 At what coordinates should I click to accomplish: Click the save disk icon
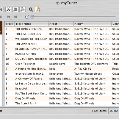pos(1,10)
